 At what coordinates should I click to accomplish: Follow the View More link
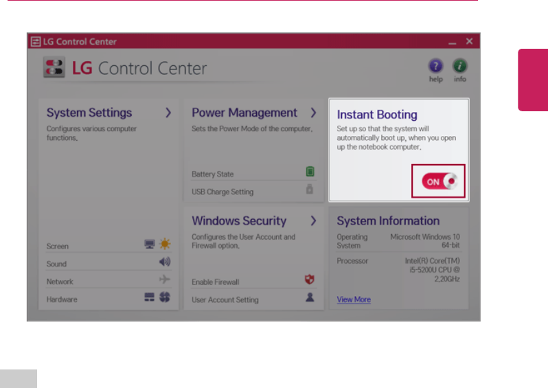pyautogui.click(x=354, y=299)
